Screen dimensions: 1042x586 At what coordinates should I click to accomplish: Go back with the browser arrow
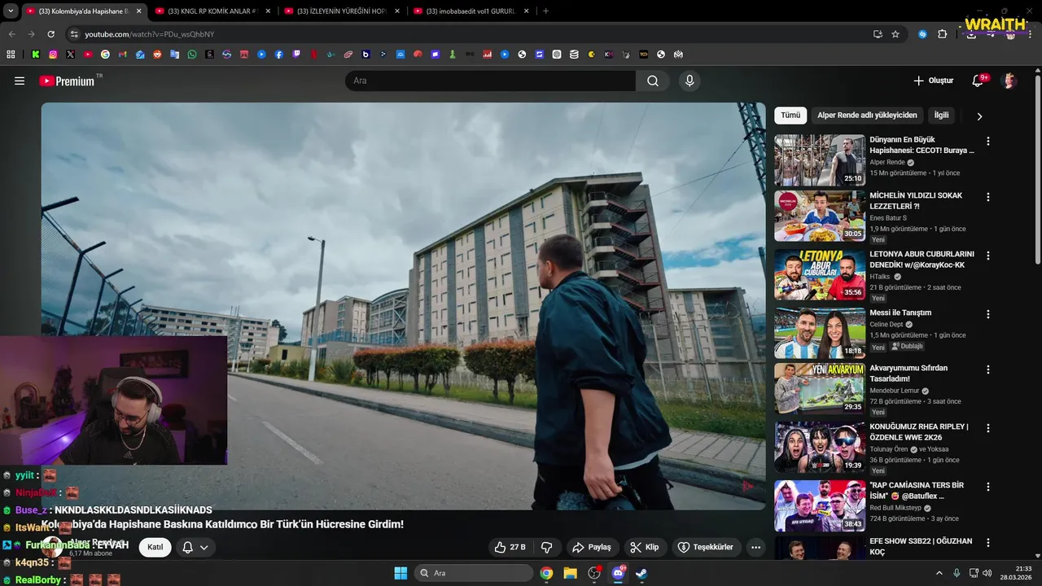point(11,34)
